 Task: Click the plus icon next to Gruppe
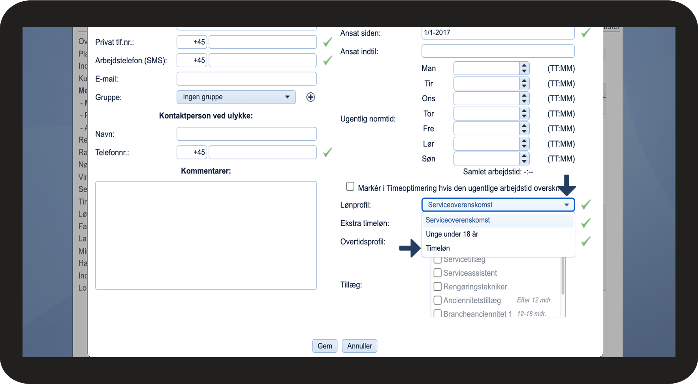310,97
